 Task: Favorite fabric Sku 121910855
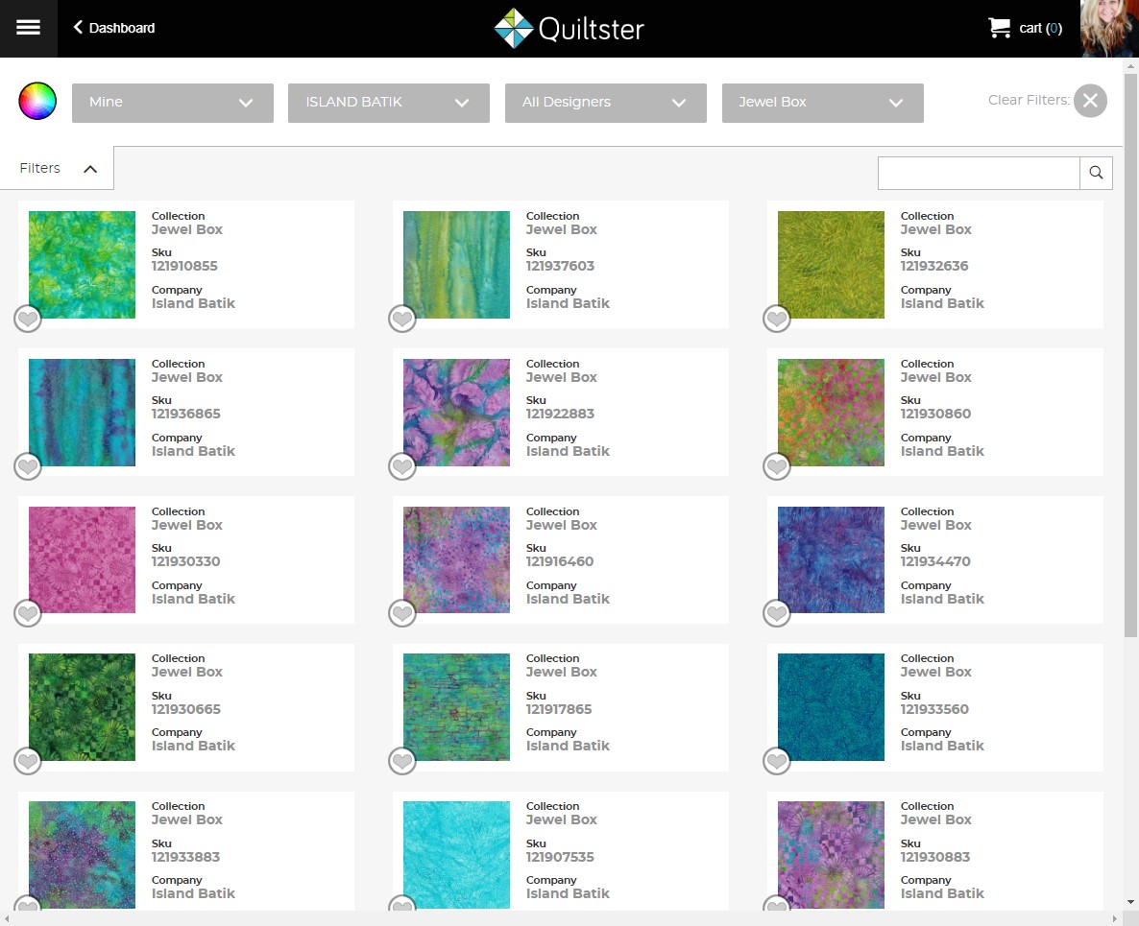click(28, 319)
